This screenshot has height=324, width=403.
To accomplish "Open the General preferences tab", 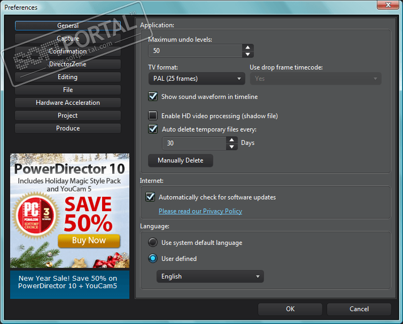I will [68, 26].
